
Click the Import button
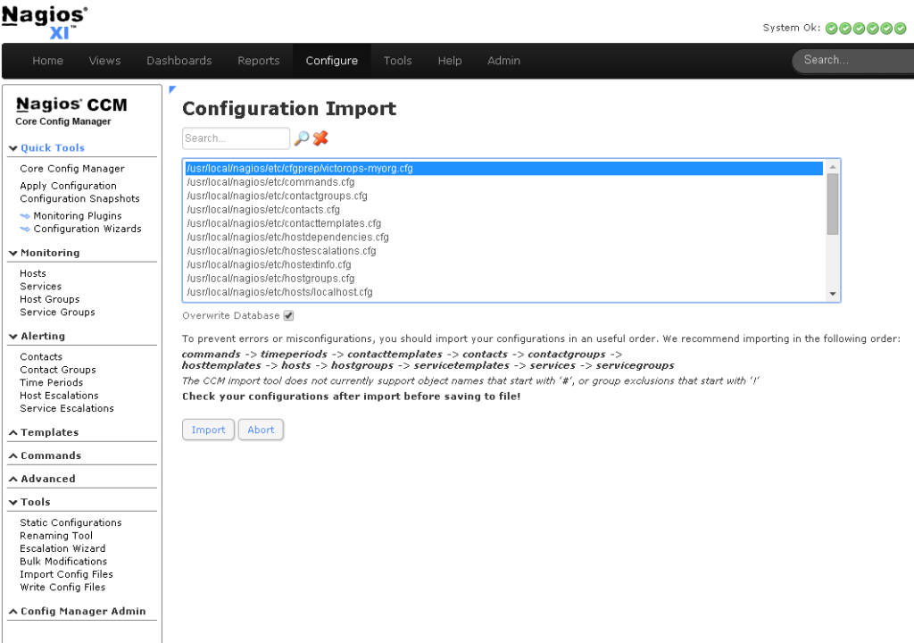tap(208, 430)
